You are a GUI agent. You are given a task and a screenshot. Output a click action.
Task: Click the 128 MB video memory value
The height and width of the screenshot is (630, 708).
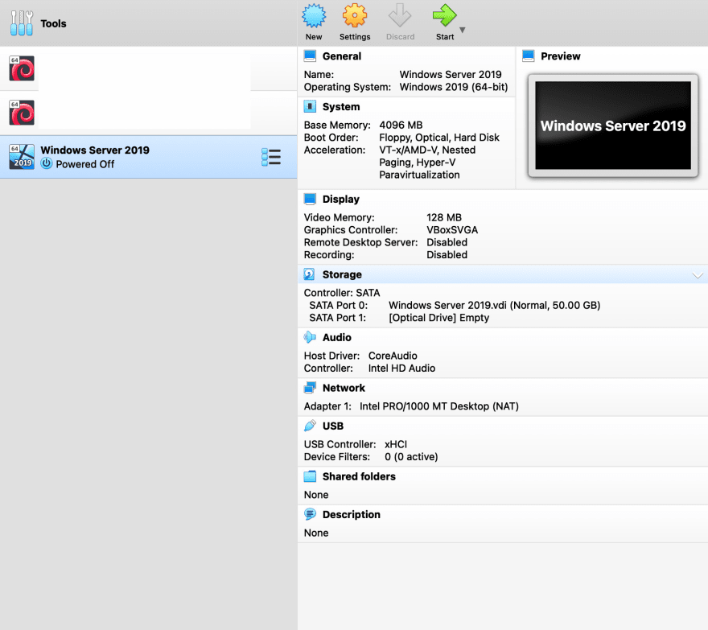pos(444,217)
